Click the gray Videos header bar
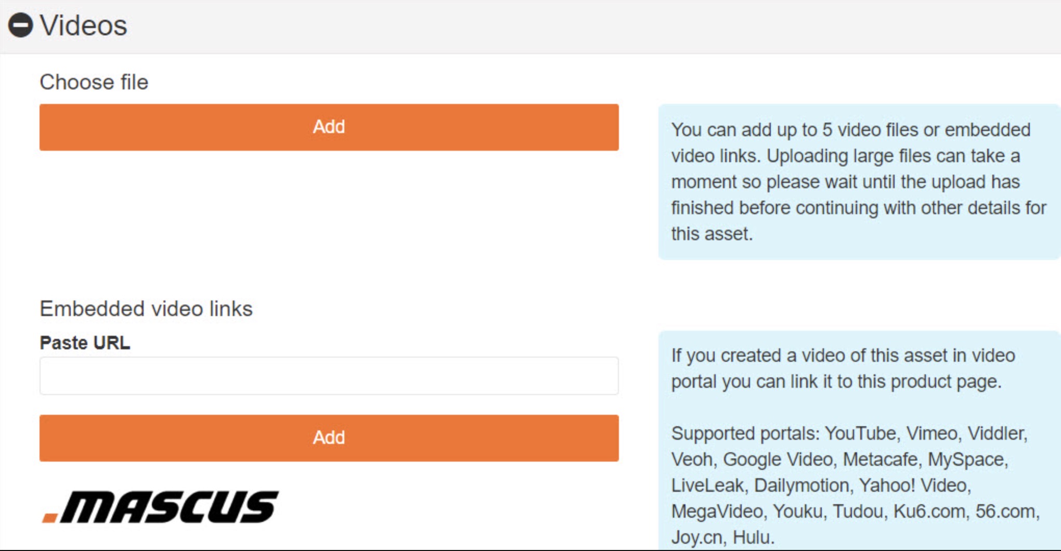This screenshot has width=1061, height=551. (x=530, y=27)
